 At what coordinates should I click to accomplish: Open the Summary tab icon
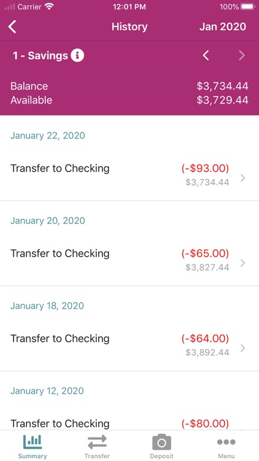point(33,442)
